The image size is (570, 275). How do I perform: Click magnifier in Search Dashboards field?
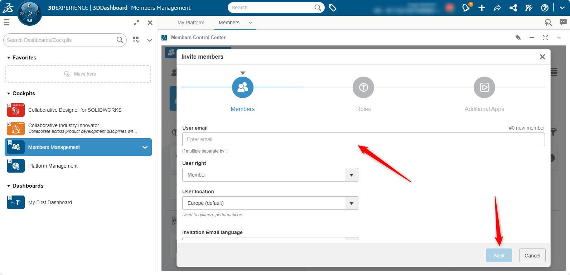pos(120,40)
